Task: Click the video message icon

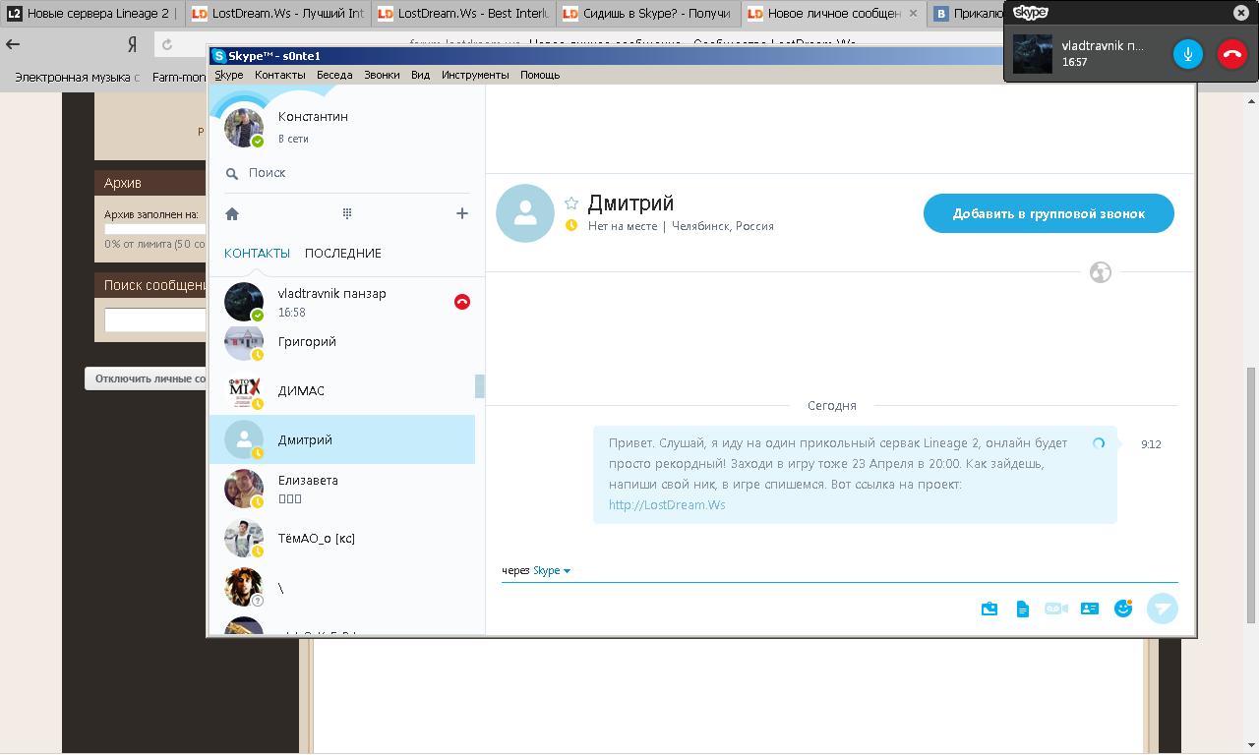Action: pos(1056,609)
